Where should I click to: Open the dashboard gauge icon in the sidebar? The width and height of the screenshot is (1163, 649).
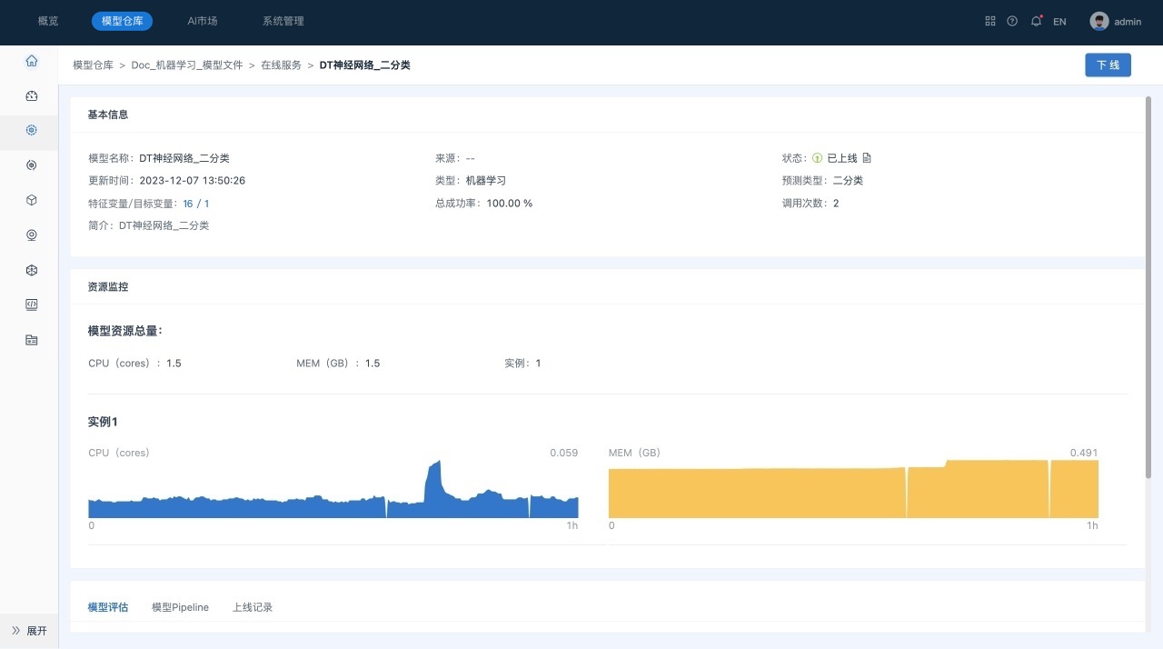32,96
